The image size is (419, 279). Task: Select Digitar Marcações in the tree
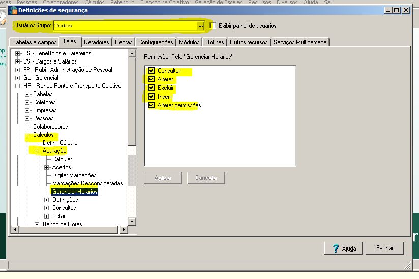coord(74,175)
